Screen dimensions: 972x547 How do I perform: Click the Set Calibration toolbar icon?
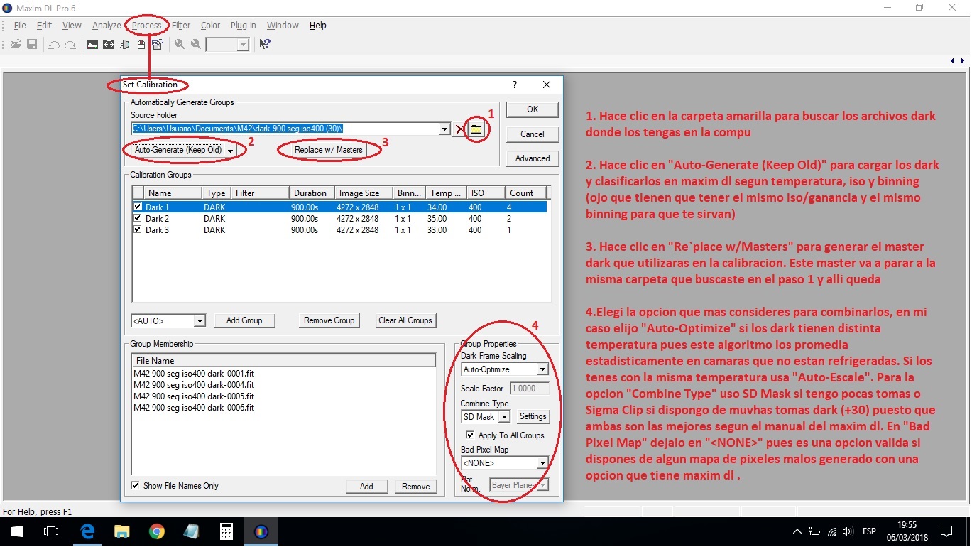coord(158,44)
